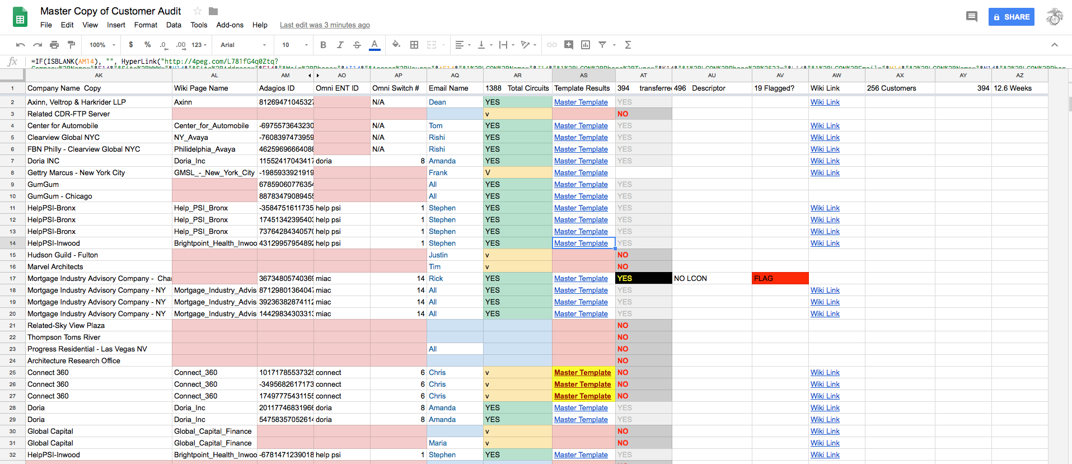Move document to a folder
The height and width of the screenshot is (464, 1072).
tap(213, 11)
